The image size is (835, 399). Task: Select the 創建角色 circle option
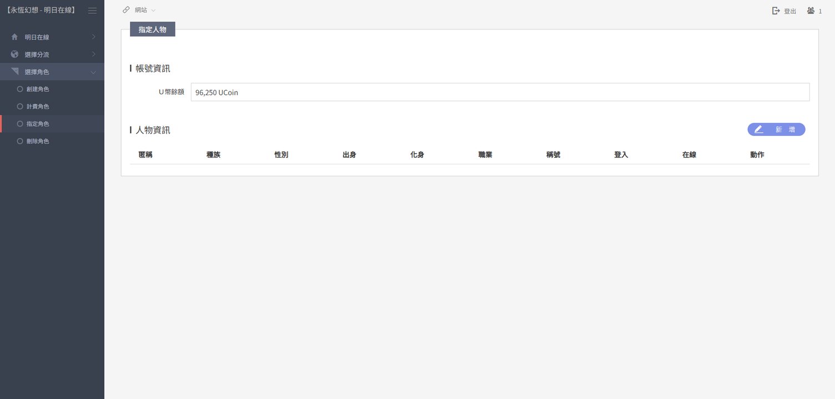[x=20, y=89]
